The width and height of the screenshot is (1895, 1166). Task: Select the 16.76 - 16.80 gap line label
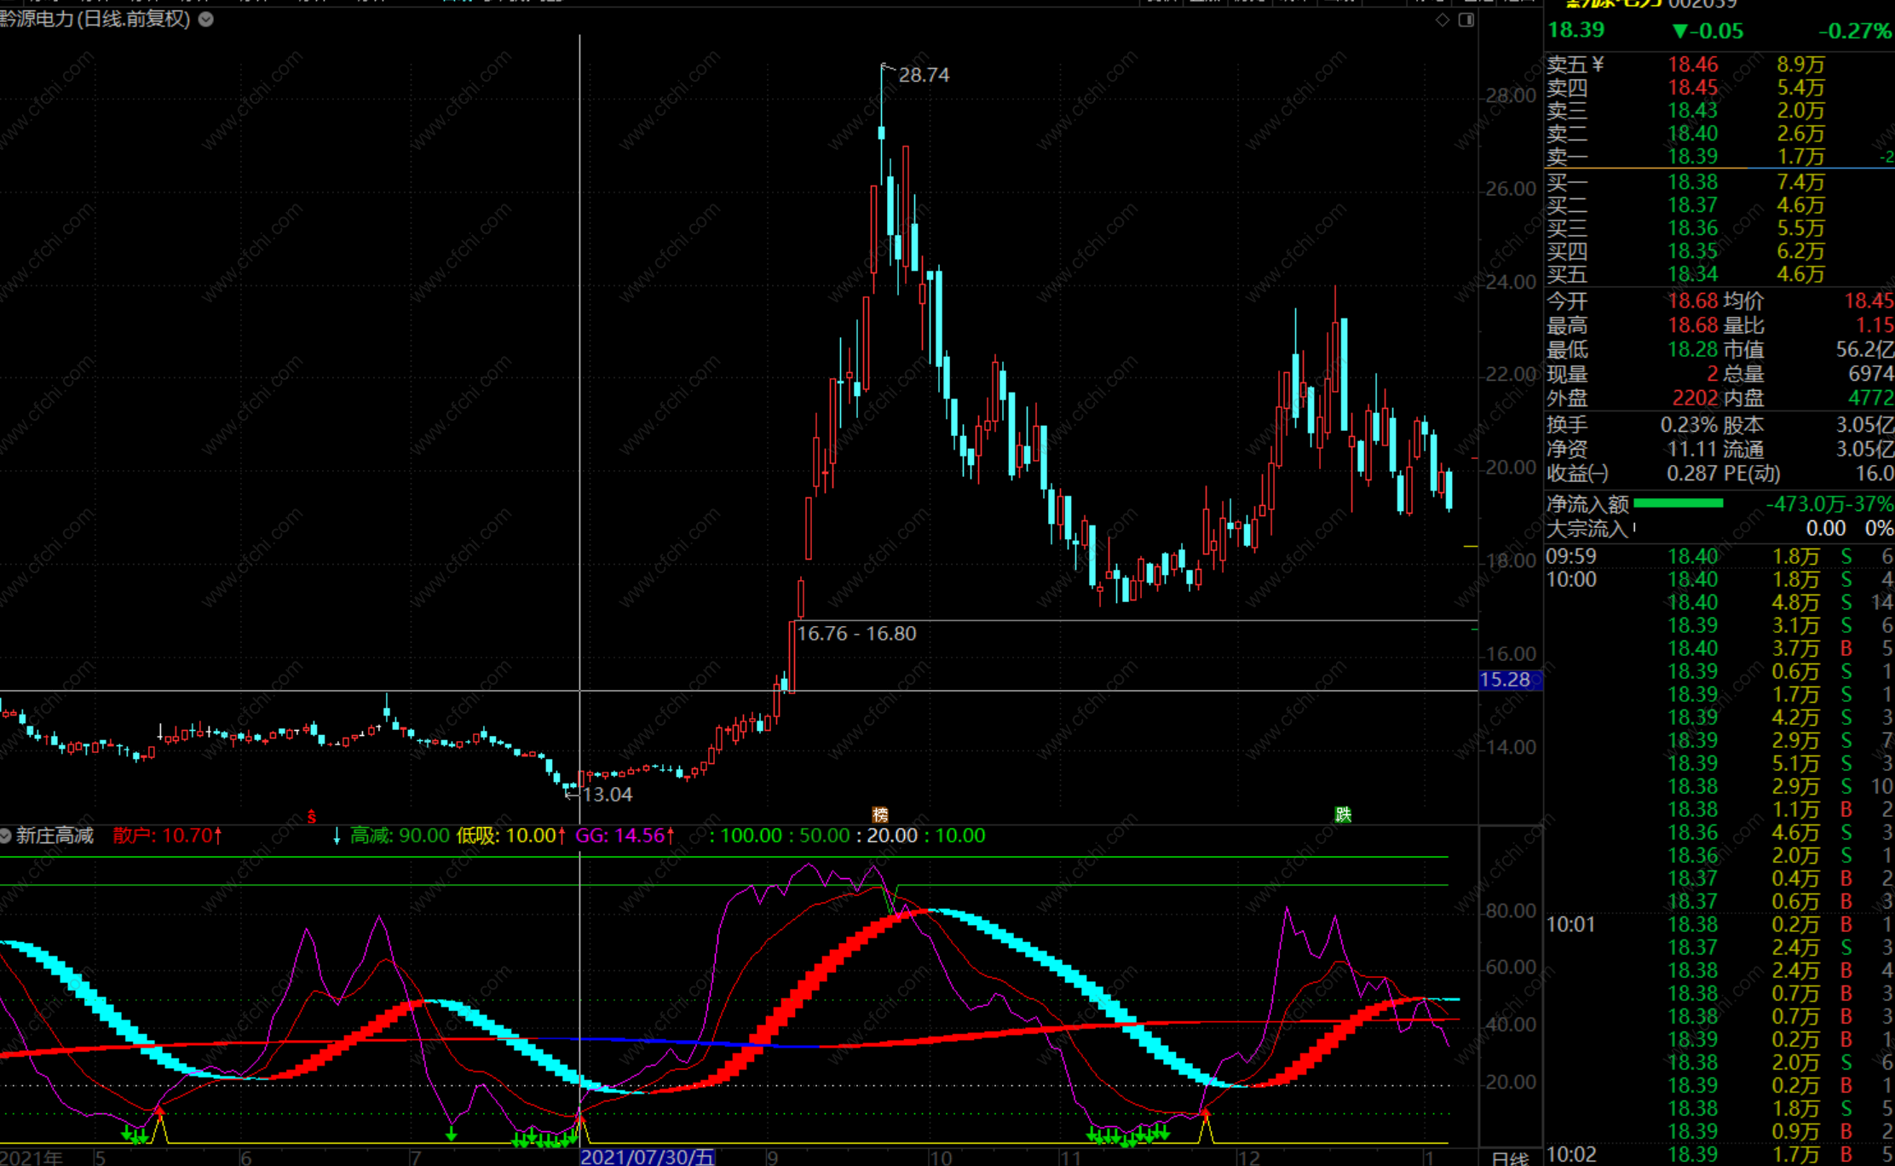[856, 634]
